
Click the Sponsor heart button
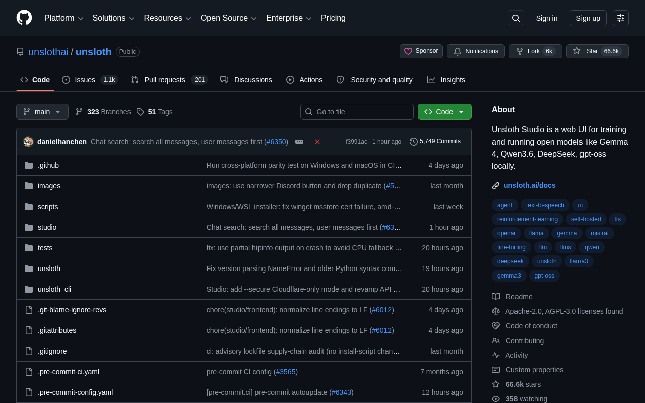(x=421, y=51)
